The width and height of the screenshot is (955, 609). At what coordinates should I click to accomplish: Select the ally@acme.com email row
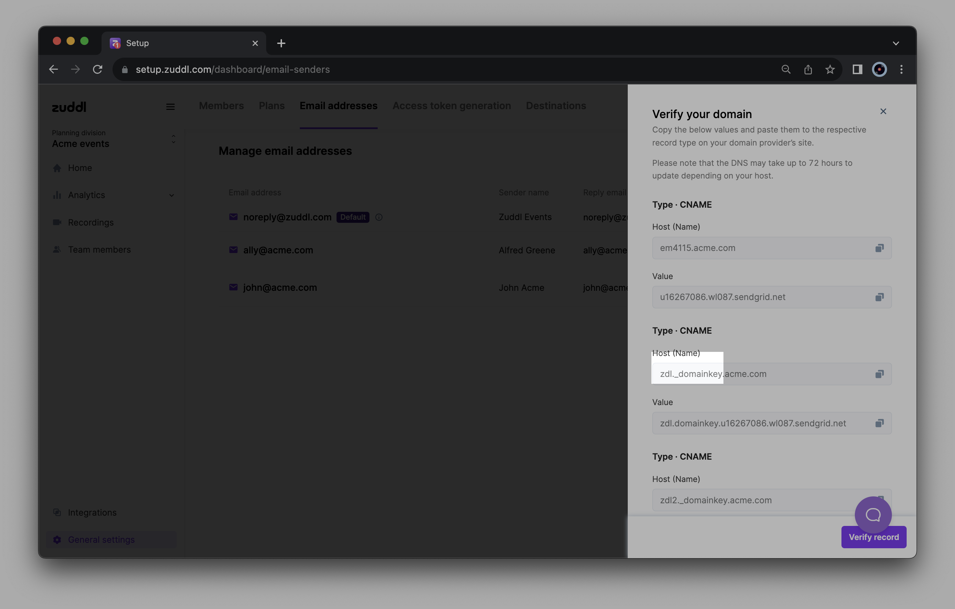(278, 250)
